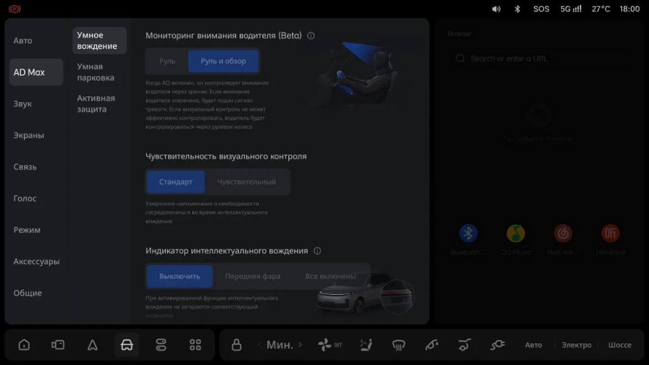Switch to 'Умная парковка' sub-tab

(100, 72)
